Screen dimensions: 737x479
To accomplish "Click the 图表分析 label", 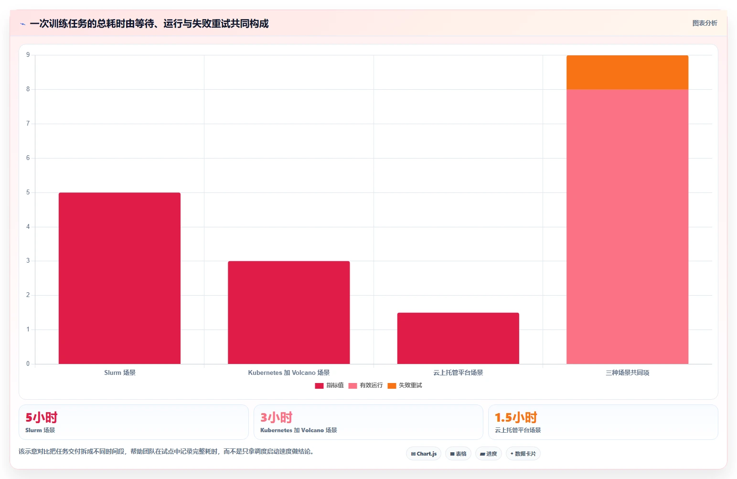I will coord(705,23).
